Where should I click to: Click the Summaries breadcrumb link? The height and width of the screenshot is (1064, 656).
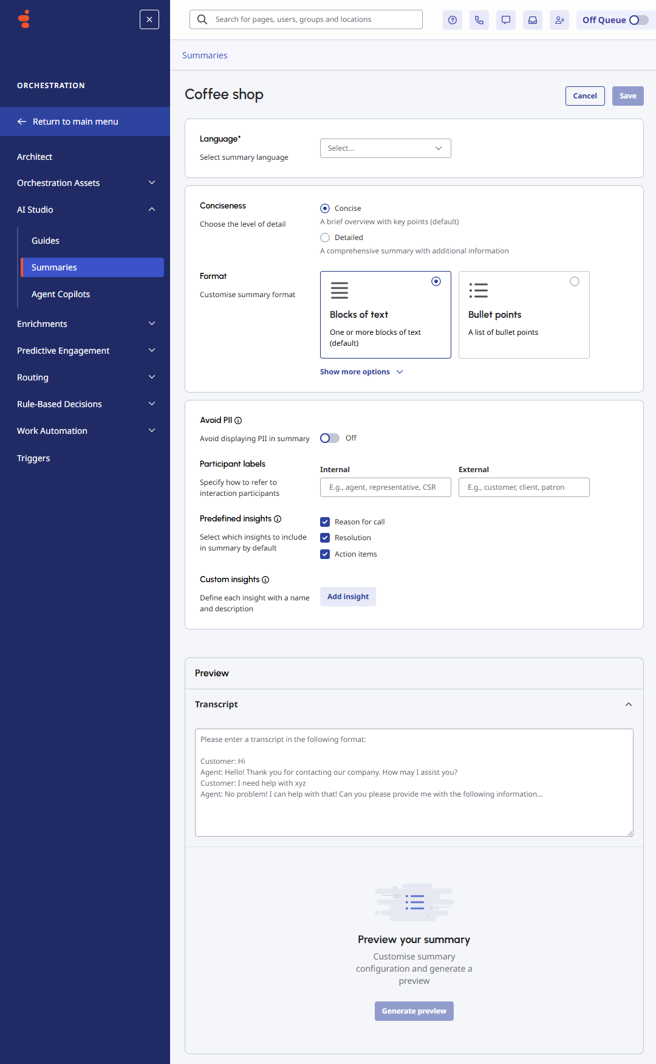point(205,55)
